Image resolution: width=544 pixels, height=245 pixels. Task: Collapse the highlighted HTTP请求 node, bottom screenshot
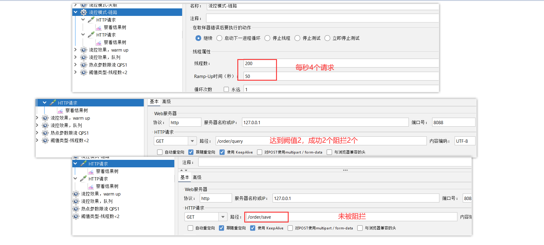[75, 163]
